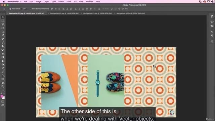Select the Rectangular Marquee tool
Screen dimensions: 215x121
point(3,21)
